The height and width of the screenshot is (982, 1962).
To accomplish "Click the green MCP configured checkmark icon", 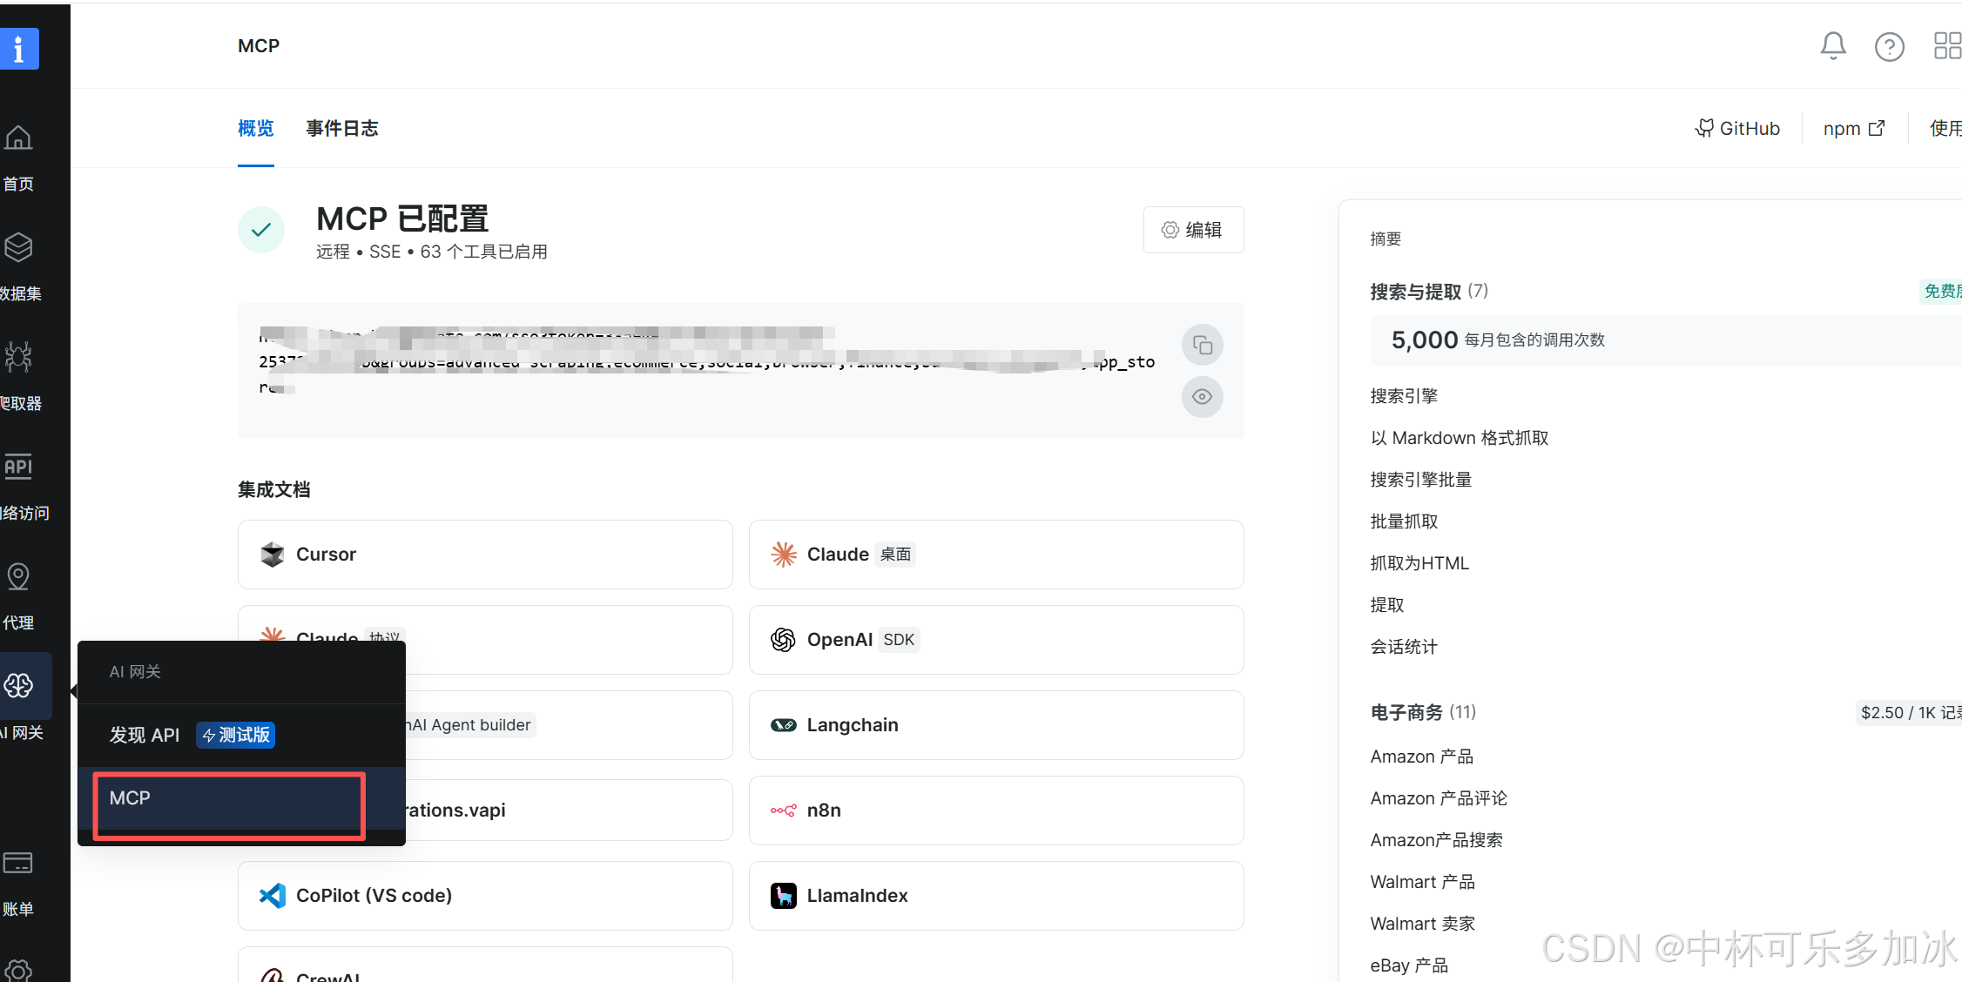I will pos(261,230).
